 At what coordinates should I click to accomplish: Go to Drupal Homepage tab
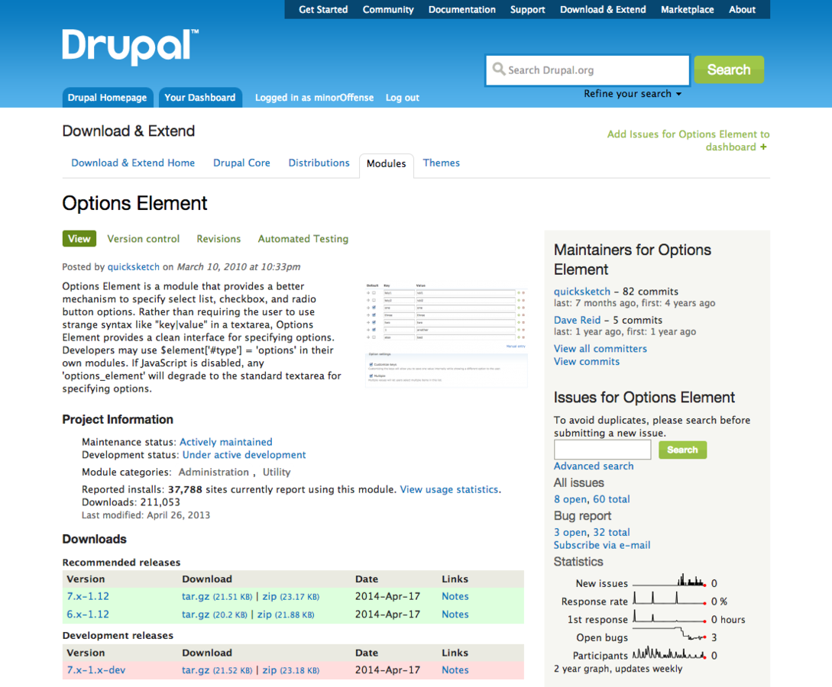click(x=107, y=98)
